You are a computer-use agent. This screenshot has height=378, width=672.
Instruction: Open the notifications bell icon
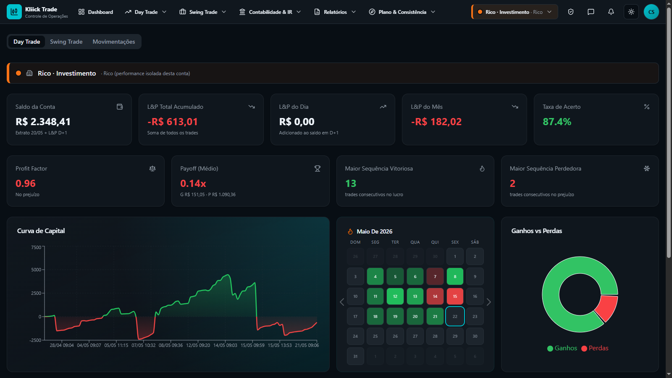611,12
